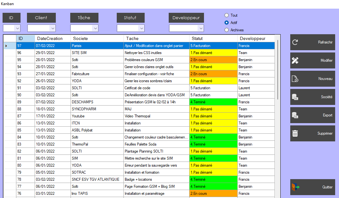Click the Developpeur filter button

pos(186,18)
